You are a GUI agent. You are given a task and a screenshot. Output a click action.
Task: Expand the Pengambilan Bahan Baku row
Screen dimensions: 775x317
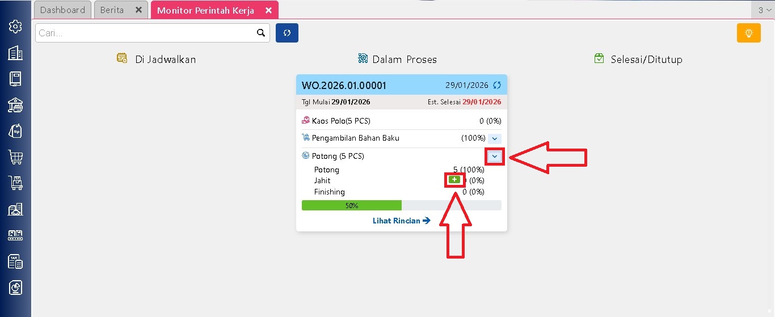(x=494, y=138)
